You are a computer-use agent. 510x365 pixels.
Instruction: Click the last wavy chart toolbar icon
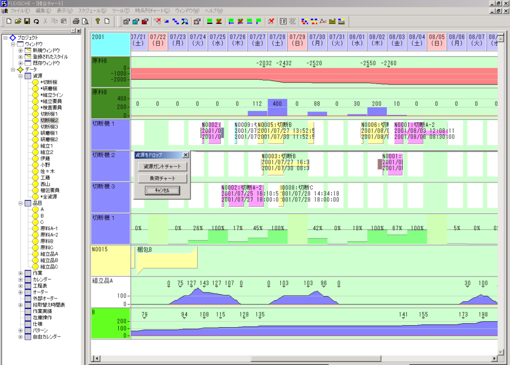(x=341, y=21)
